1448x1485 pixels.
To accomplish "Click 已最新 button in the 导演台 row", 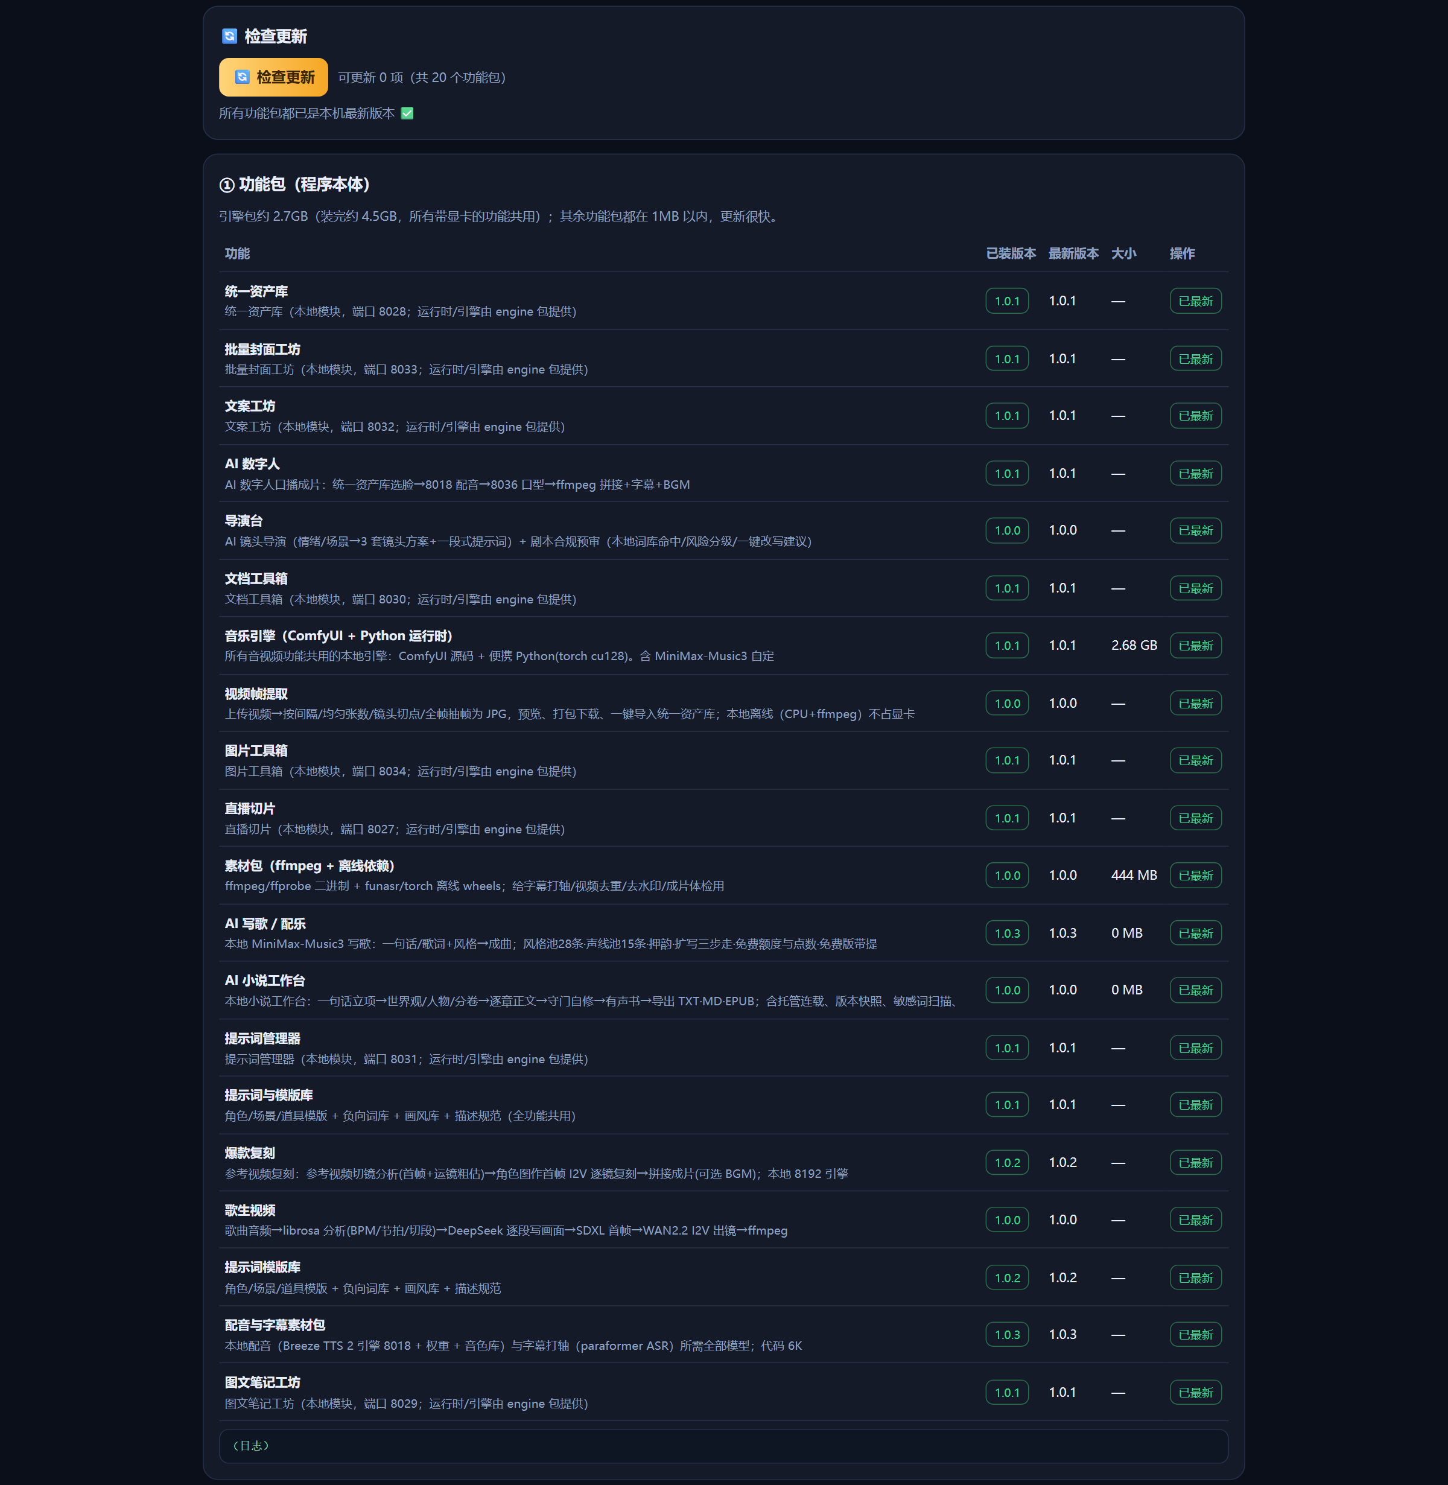I will click(x=1195, y=530).
